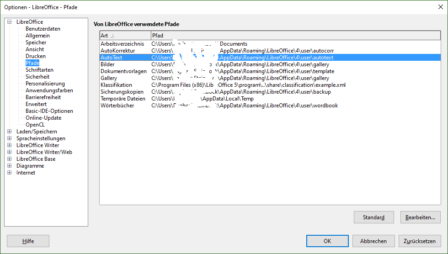Select Benutzerdaten in the options tree
Viewport: 448px width, 254px height.
click(43, 28)
